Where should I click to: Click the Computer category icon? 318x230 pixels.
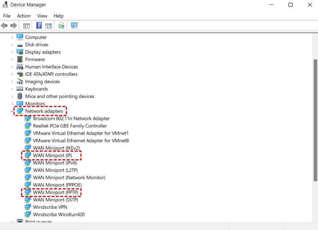(x=20, y=37)
